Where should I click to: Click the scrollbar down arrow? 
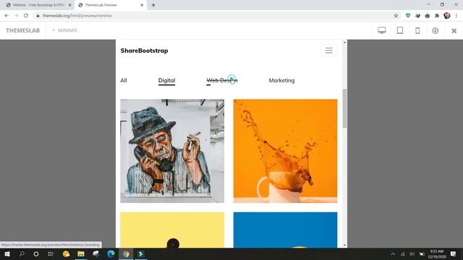click(344, 246)
